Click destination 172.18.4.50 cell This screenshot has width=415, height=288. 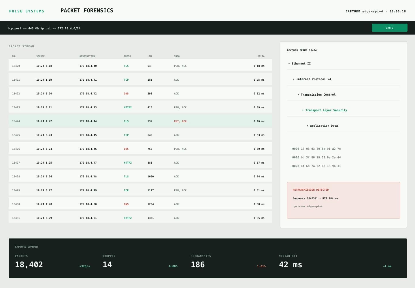88,204
